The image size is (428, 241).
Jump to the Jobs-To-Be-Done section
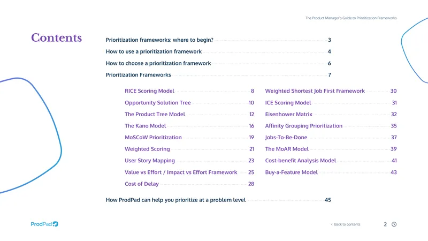tap(331, 138)
